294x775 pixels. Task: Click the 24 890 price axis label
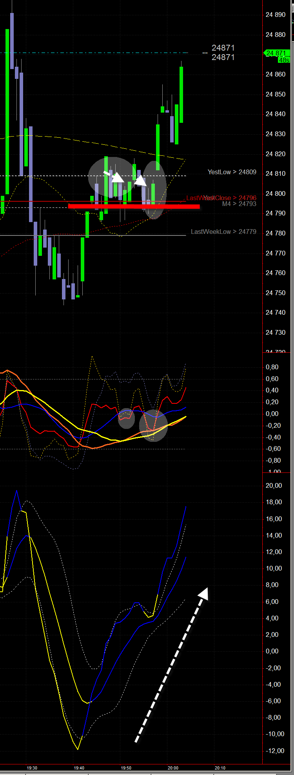tap(276, 15)
